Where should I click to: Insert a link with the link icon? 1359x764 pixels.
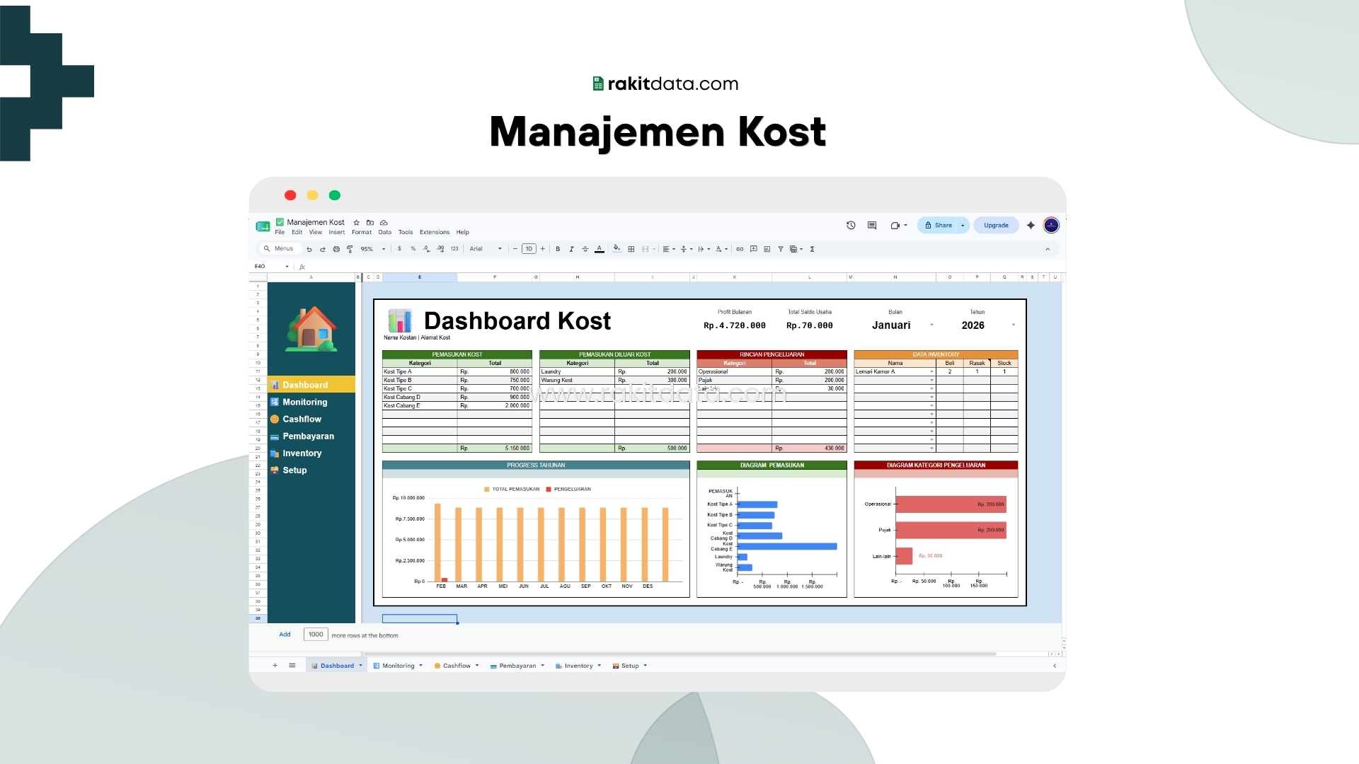740,249
